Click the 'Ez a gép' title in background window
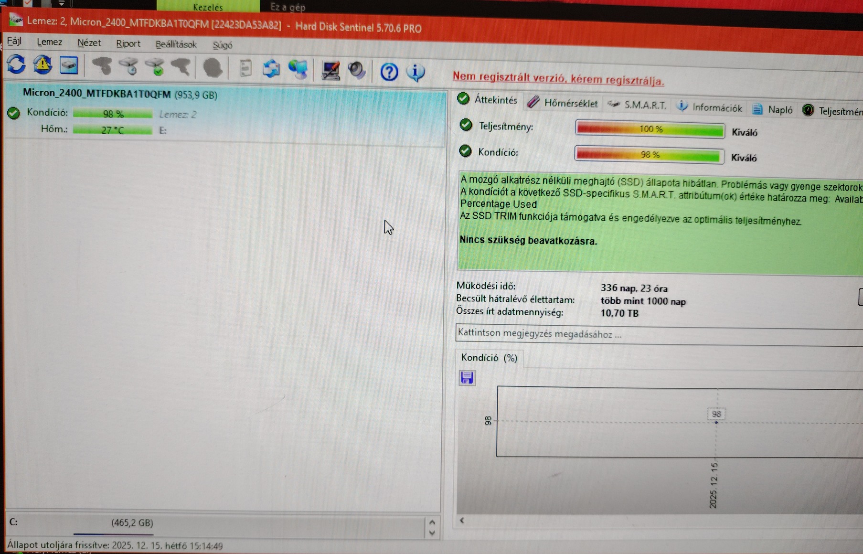Screen dimensions: 863x554 tap(288, 7)
